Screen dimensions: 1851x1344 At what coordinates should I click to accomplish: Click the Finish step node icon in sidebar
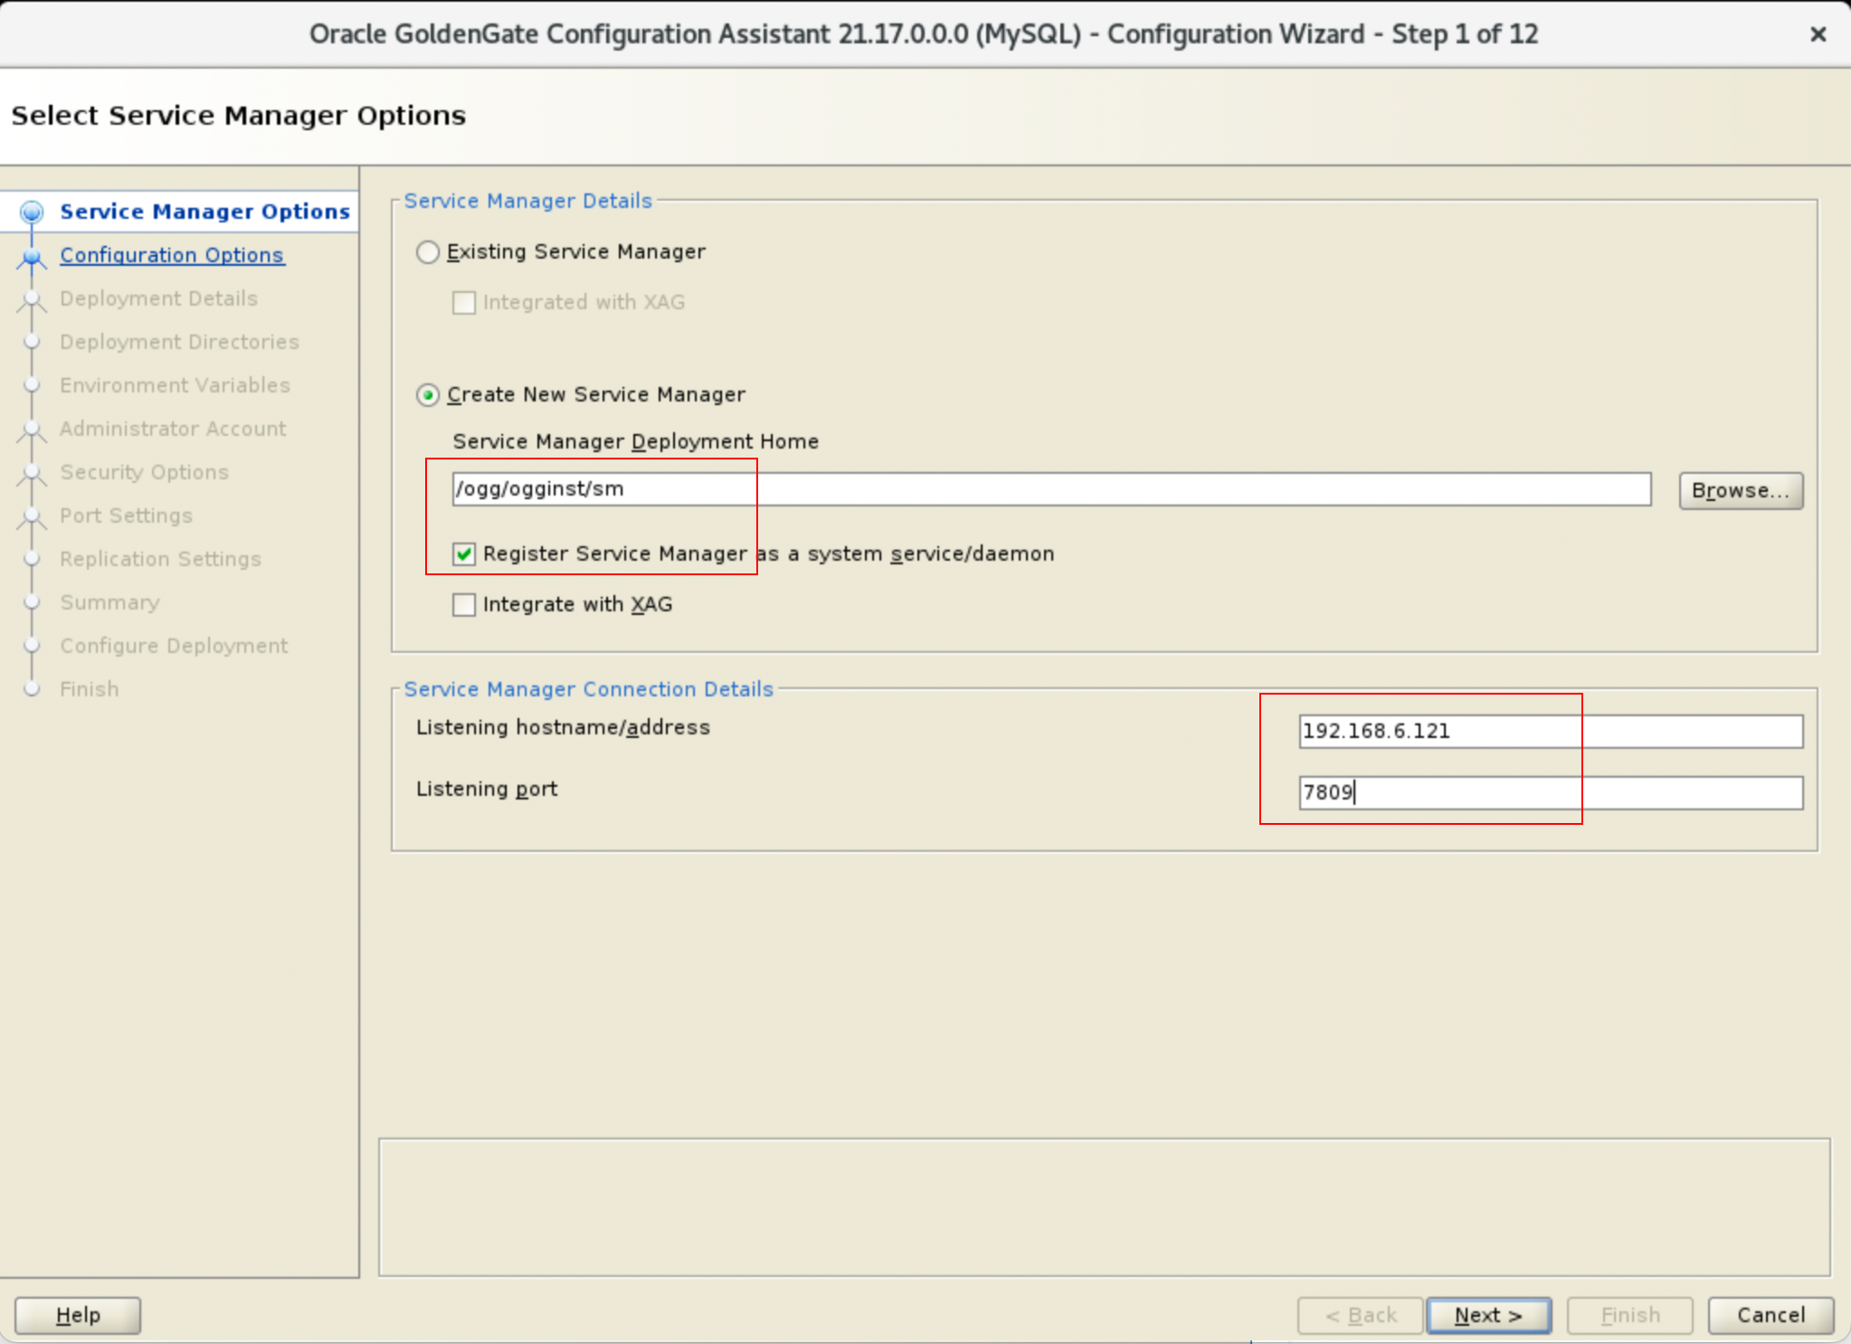[32, 689]
